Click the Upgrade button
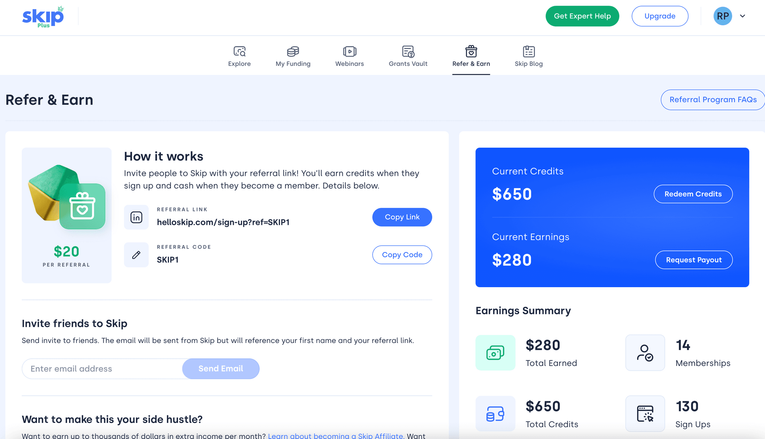Image resolution: width=765 pixels, height=439 pixels. coord(660,16)
